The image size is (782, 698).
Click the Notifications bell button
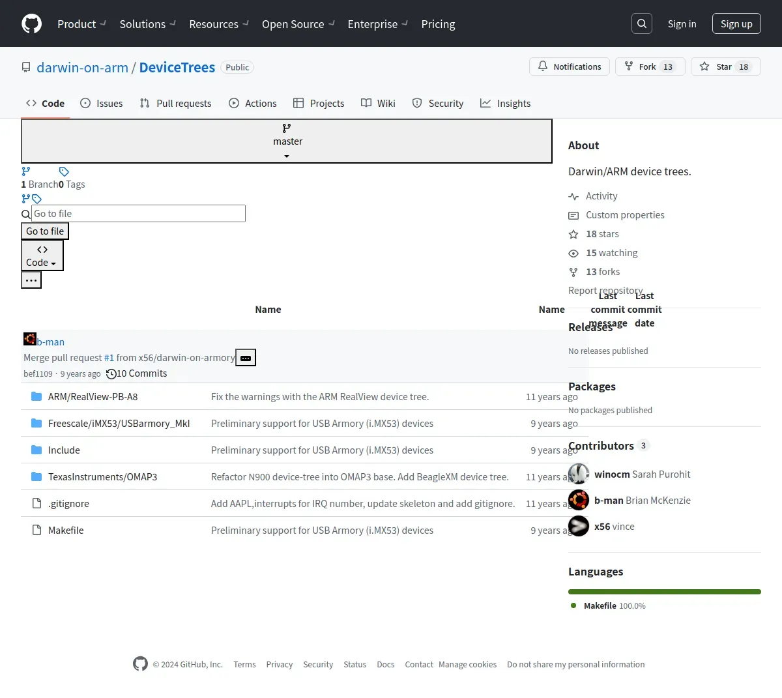pyautogui.click(x=570, y=66)
